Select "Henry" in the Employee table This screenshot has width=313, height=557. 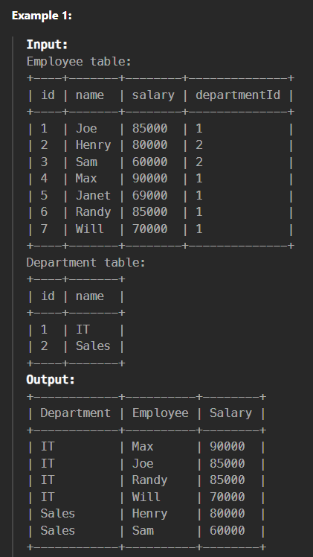(x=93, y=145)
